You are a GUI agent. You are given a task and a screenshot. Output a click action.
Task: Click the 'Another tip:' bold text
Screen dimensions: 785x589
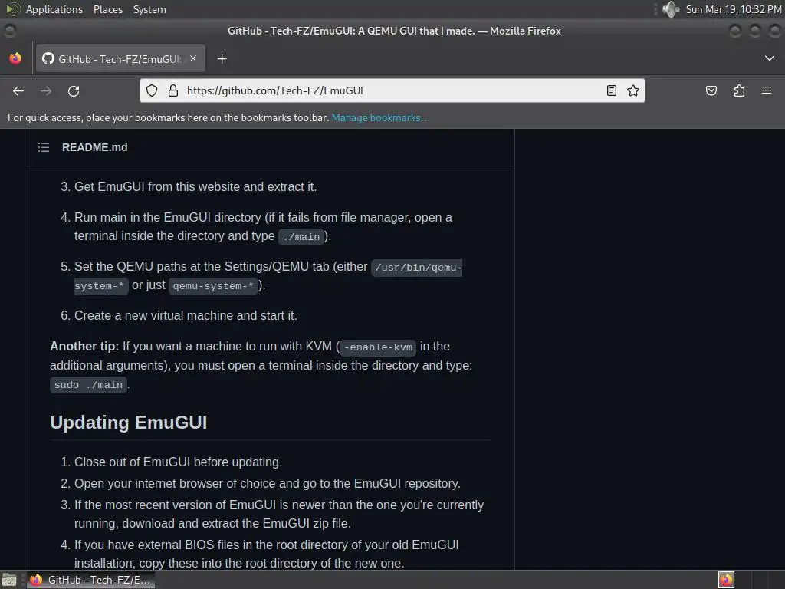pyautogui.click(x=84, y=346)
